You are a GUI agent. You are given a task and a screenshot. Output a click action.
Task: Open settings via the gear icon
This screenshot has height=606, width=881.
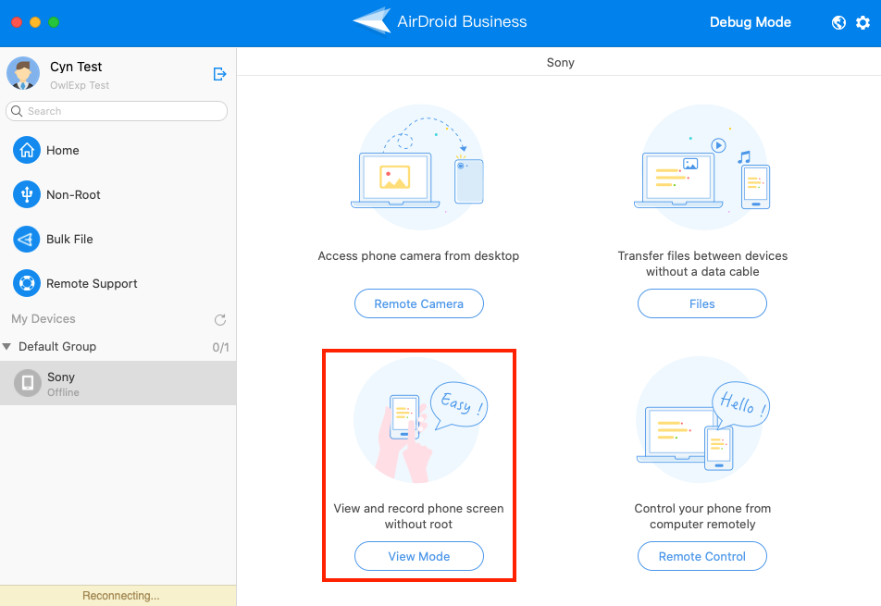pos(862,22)
